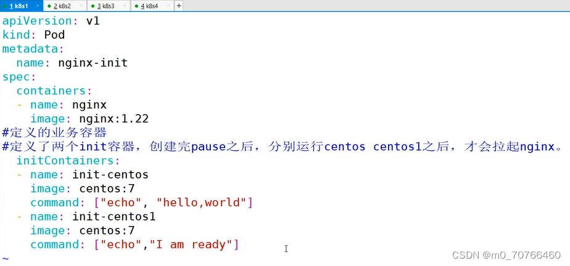
Task: Click the comment '#定义的业务容器'
Action: click(x=54, y=132)
